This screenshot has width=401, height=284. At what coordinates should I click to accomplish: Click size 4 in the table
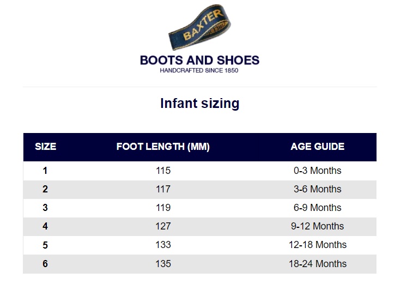tap(45, 226)
